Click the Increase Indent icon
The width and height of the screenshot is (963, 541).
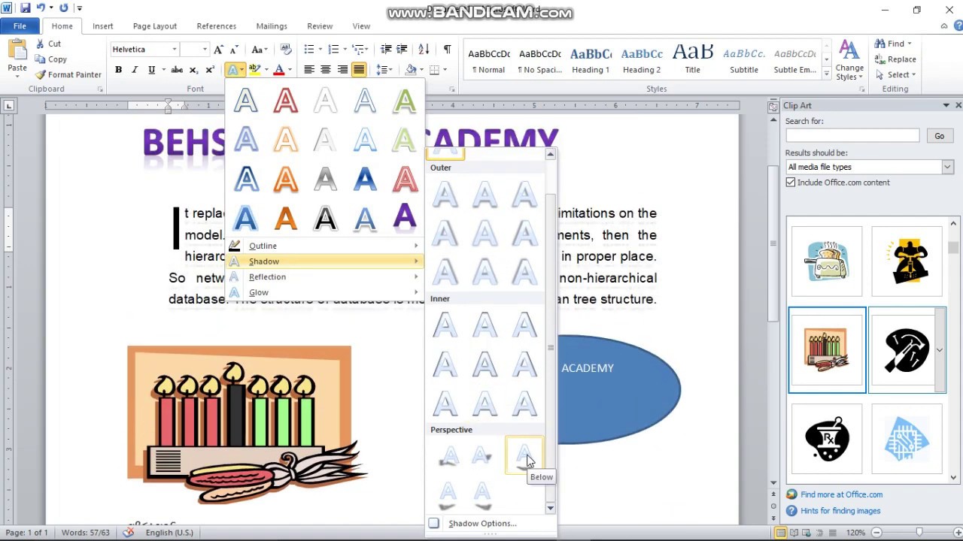pyautogui.click(x=402, y=50)
